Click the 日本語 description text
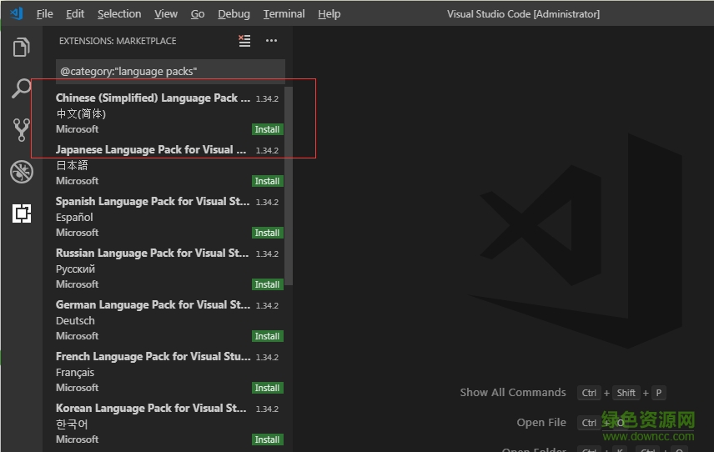This screenshot has width=714, height=452. click(72, 165)
